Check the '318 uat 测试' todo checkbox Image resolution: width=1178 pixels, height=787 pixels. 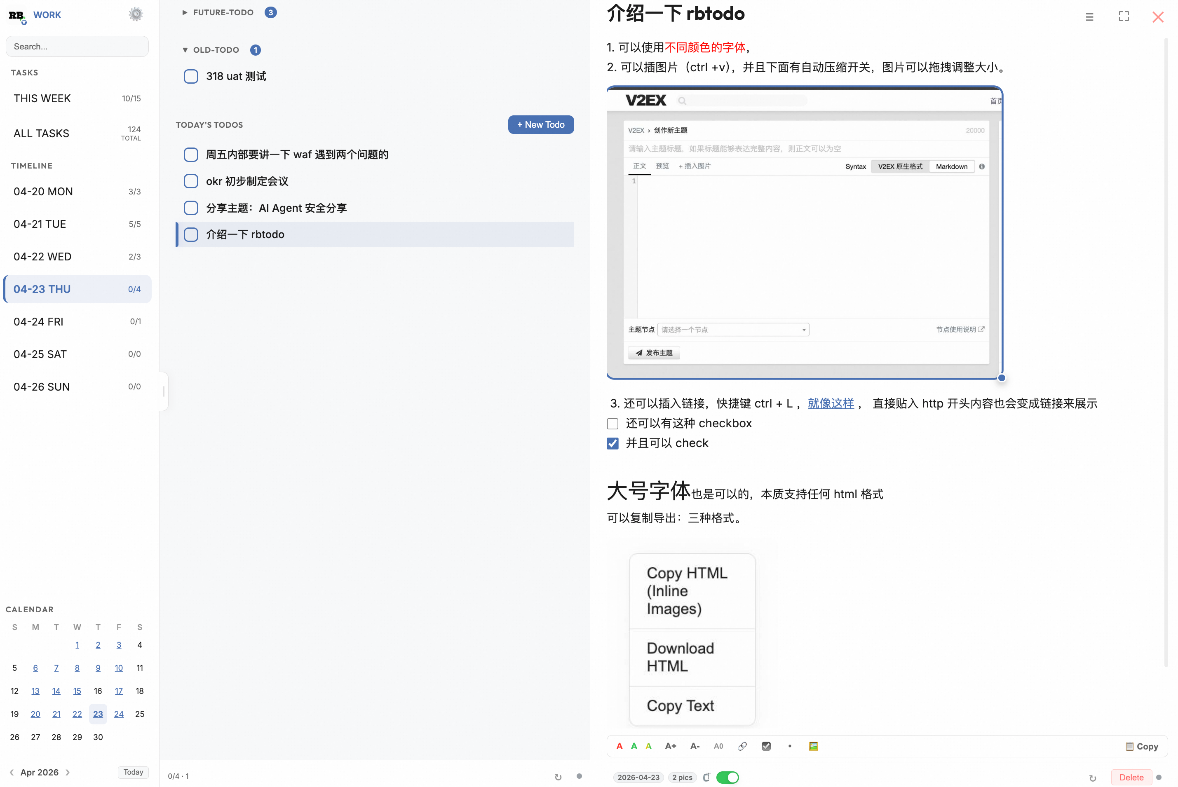[191, 76]
